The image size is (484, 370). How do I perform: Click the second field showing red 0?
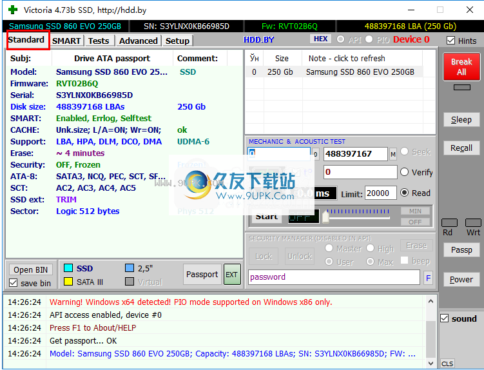coord(360,172)
